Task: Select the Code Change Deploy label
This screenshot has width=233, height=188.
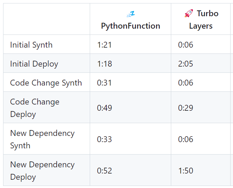Action: tap(35, 108)
